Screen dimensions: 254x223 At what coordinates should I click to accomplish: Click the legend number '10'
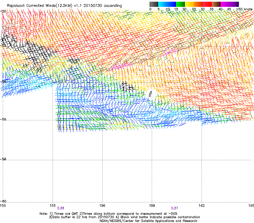point(168,9)
